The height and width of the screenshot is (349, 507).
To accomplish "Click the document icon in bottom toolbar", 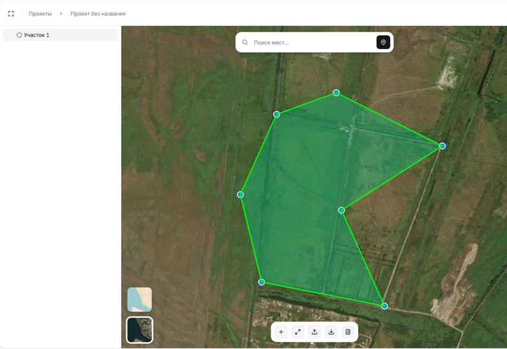I will coord(348,332).
